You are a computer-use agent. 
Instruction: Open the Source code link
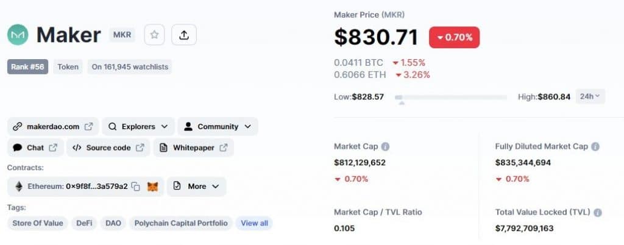(108, 147)
